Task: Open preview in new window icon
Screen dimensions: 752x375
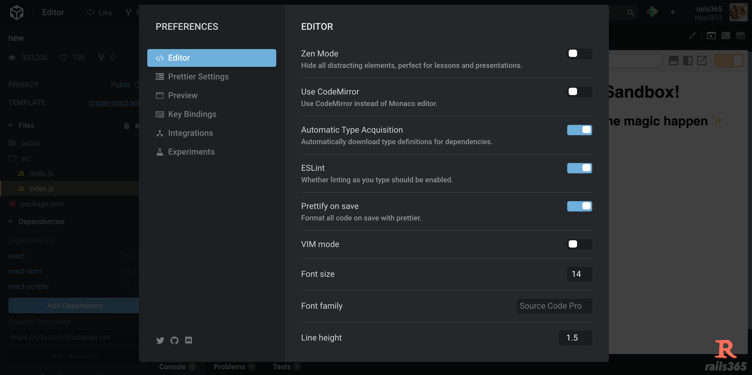Action: pyautogui.click(x=702, y=61)
